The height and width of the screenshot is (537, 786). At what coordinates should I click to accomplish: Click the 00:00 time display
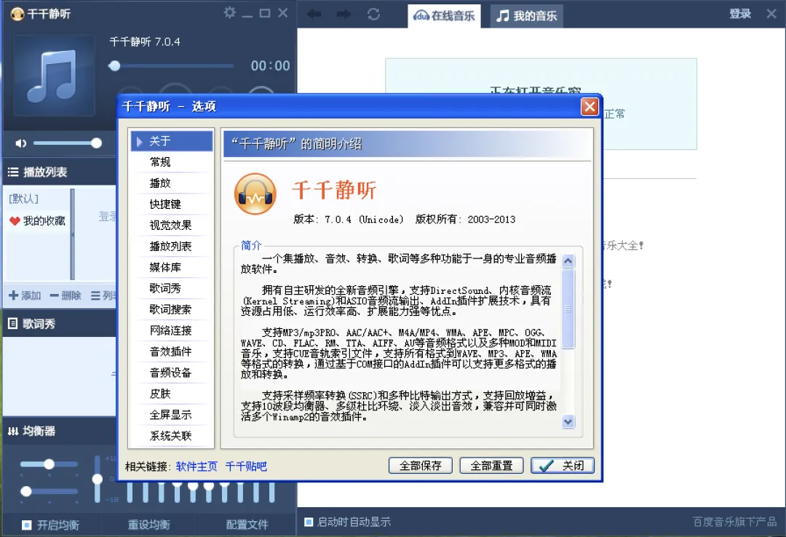pos(271,65)
